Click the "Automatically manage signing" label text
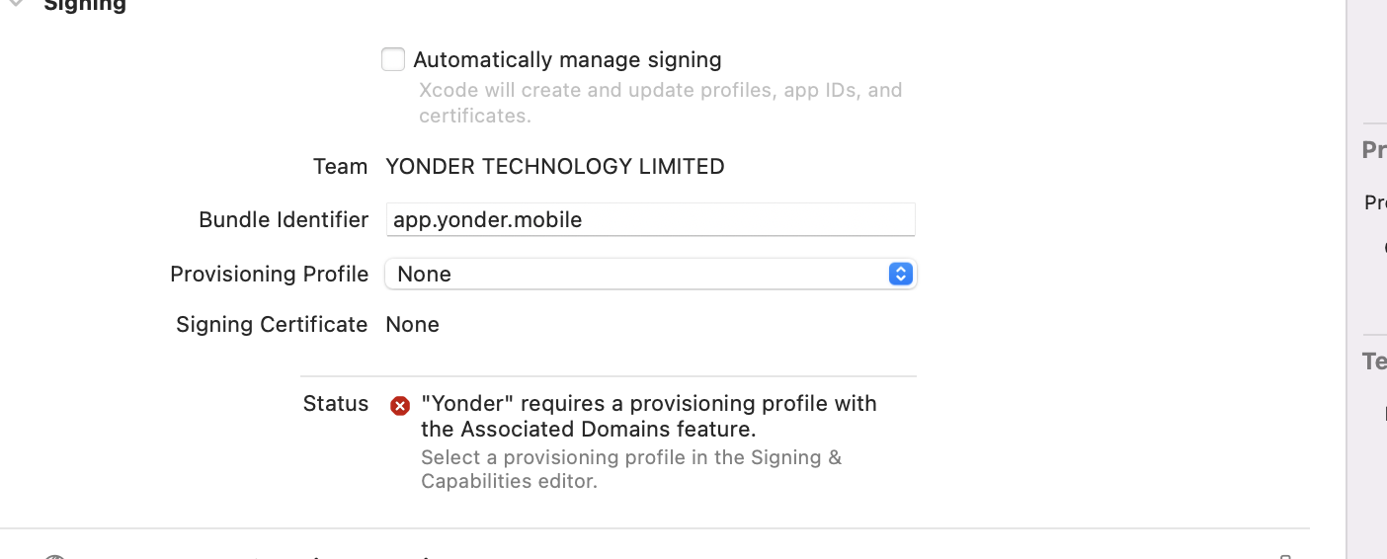The height and width of the screenshot is (559, 1387). 567,59
